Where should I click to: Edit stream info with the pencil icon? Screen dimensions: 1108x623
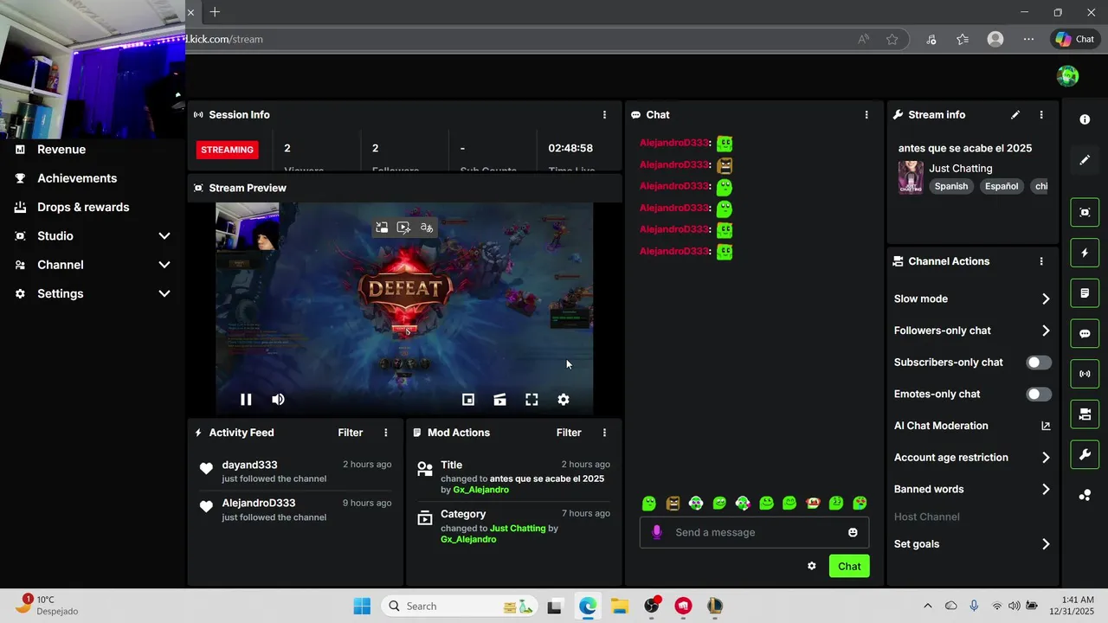pos(1015,114)
